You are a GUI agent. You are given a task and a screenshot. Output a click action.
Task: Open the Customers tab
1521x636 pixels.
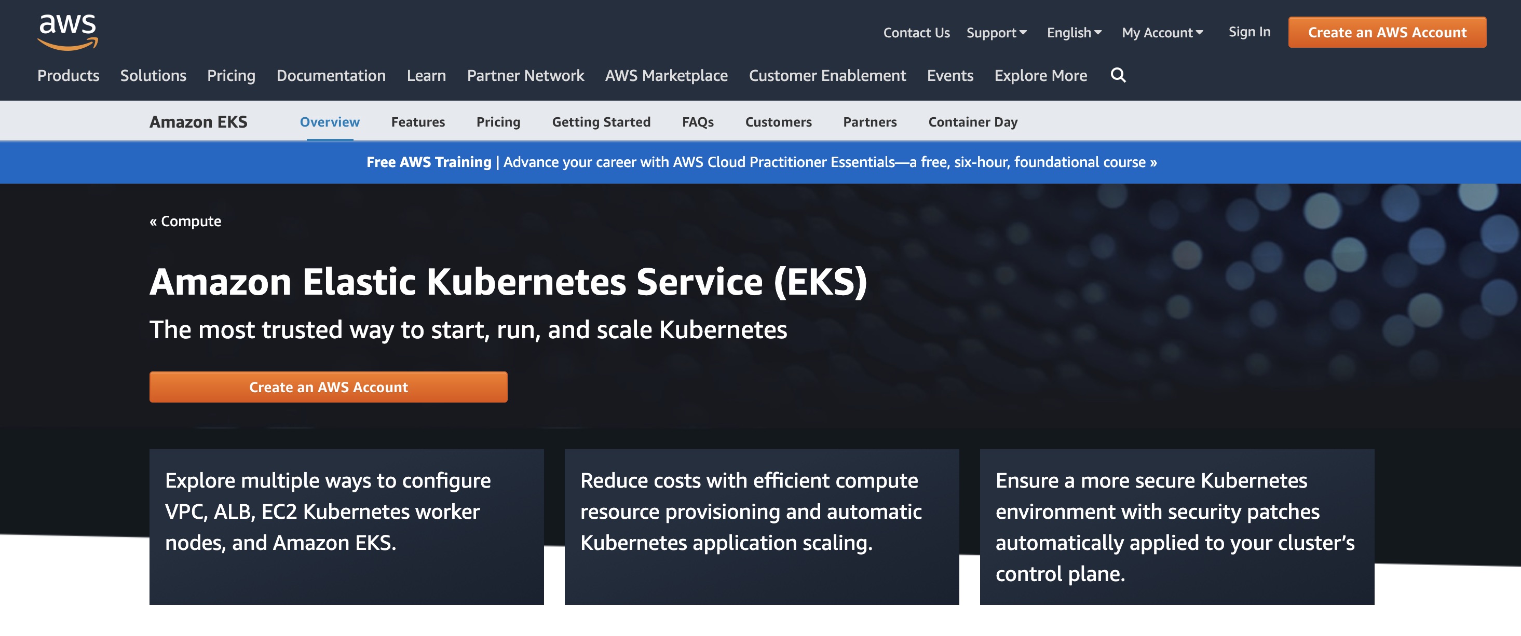coord(778,121)
